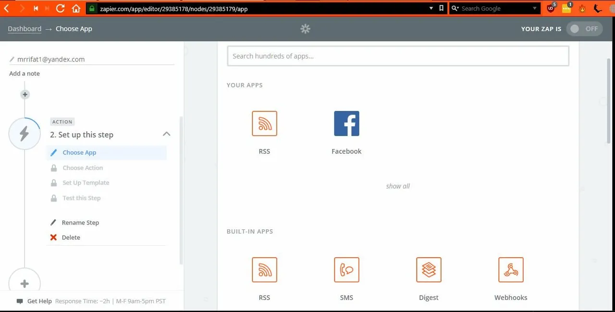This screenshot has width=615, height=312.
Task: Click the Search hundreds of apps field
Action: (398, 56)
